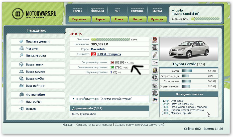Open the engine part icon
233x137 pixels.
point(155,93)
